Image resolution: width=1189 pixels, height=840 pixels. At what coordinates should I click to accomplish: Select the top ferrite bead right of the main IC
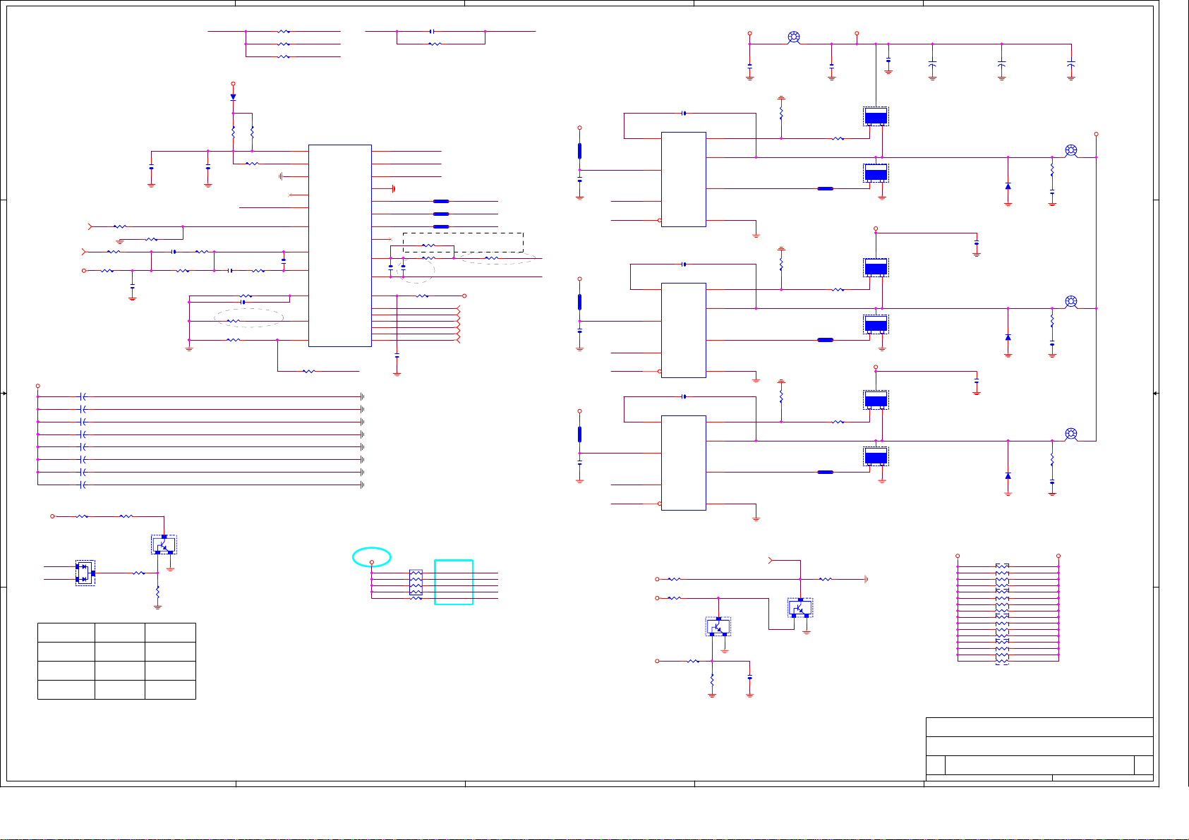pos(441,201)
